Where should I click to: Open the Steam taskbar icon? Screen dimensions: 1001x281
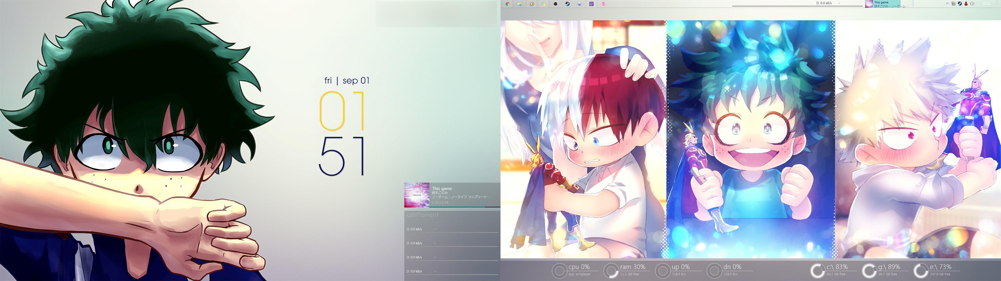(567, 4)
